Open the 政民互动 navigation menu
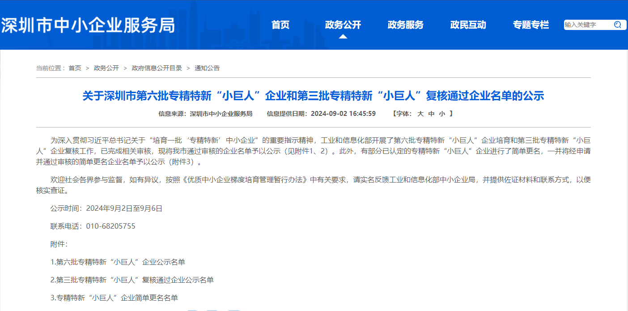This screenshot has width=628, height=311. click(468, 25)
